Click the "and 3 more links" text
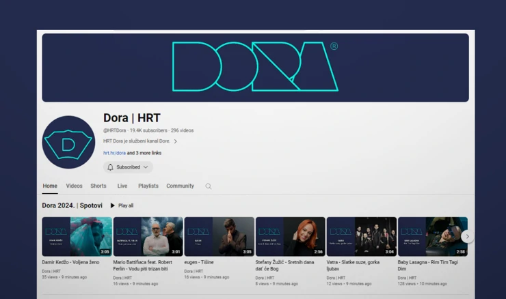The image size is (506, 299). click(x=144, y=153)
